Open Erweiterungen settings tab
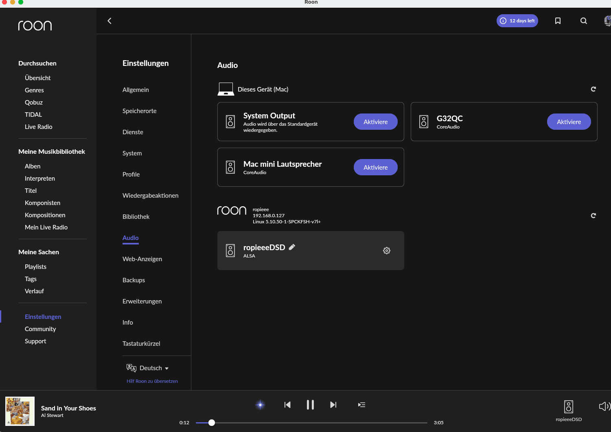Screen dimensions: 611x432 (x=142, y=301)
